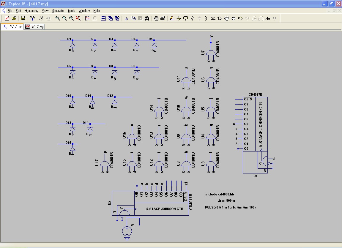342x248 pixels.
Task: Select the Draw Wire pencil tool
Action: pos(172,18)
